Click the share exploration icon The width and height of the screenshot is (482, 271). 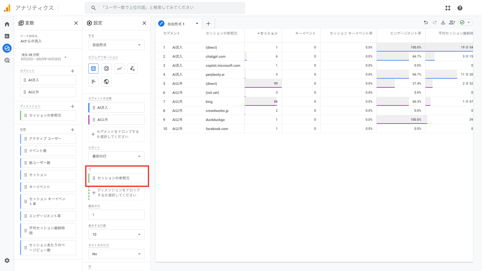[x=452, y=23]
